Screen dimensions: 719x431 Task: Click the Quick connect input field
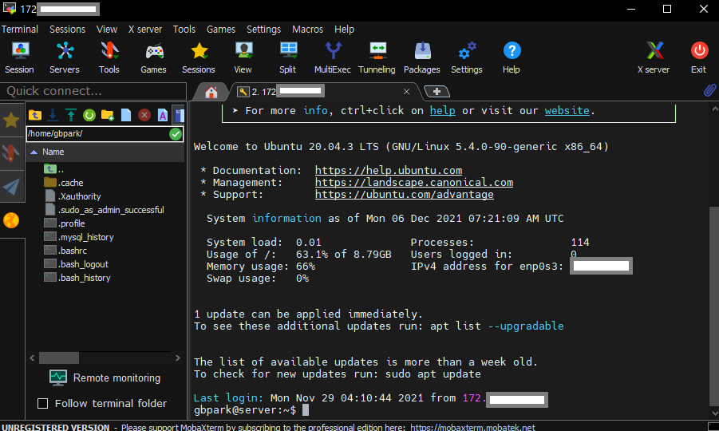tap(93, 91)
